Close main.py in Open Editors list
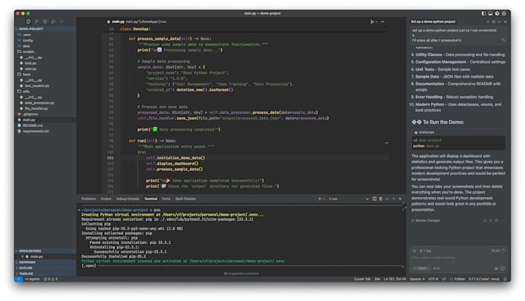Screen dimensions: 525x301 point(22,256)
